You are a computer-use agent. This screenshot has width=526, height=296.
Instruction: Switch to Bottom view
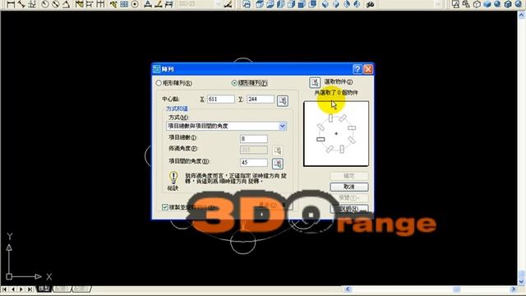(270, 4)
